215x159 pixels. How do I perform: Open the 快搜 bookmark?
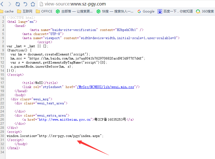tap(115, 11)
